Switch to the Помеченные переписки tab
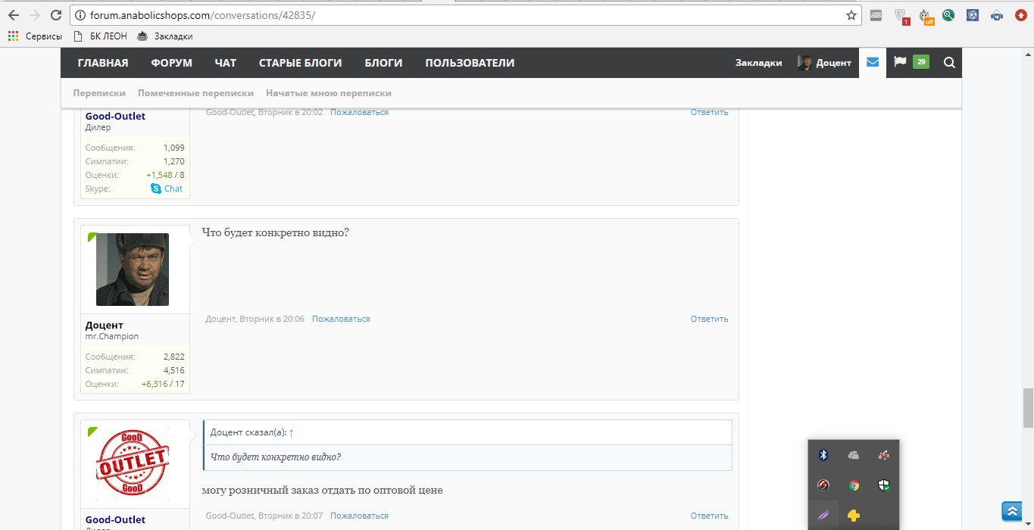Image resolution: width=1034 pixels, height=530 pixels. (195, 93)
